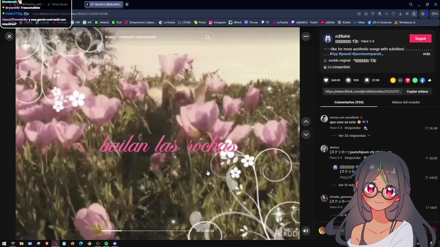This screenshot has height=247, width=440.
Task: Close the TikTok video viewer
Action: click(9, 36)
